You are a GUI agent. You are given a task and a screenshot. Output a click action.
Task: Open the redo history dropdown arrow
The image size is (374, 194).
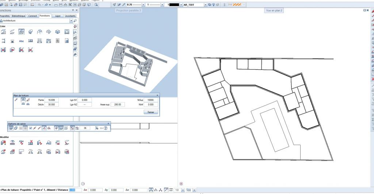pos(50,5)
